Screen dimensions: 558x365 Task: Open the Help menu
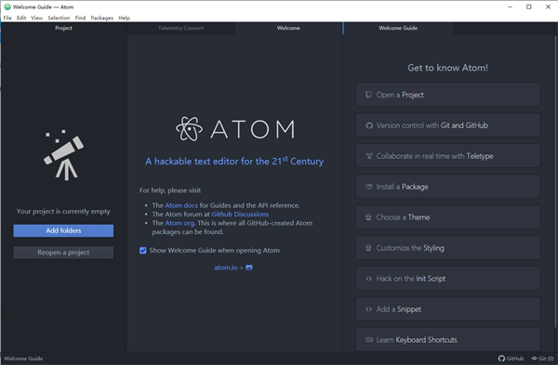pyautogui.click(x=125, y=18)
